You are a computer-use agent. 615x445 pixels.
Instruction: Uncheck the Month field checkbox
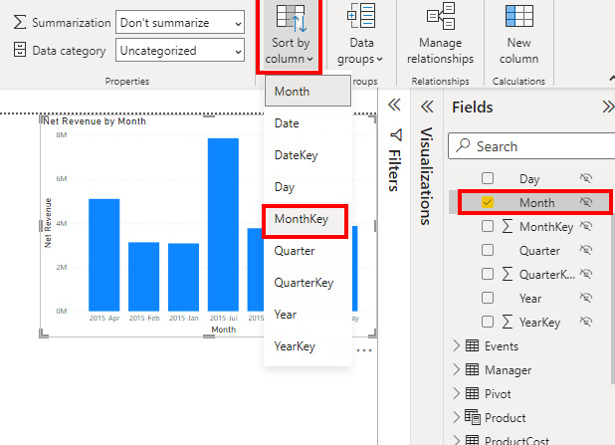pos(488,202)
